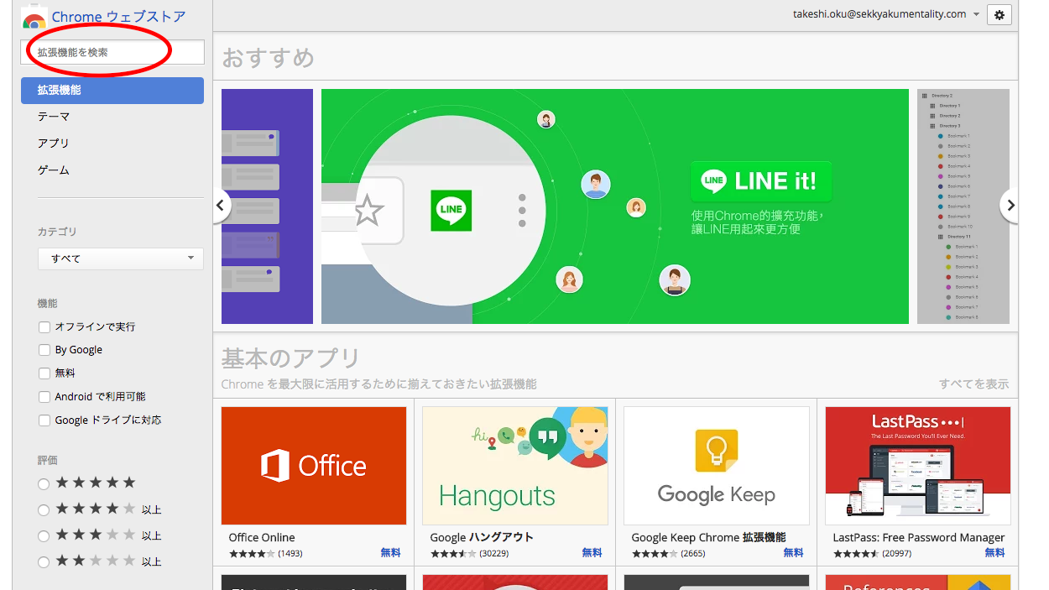Viewport: 1049px width, 590px height.
Task: Click the Office Online star rating
Action: pyautogui.click(x=252, y=554)
